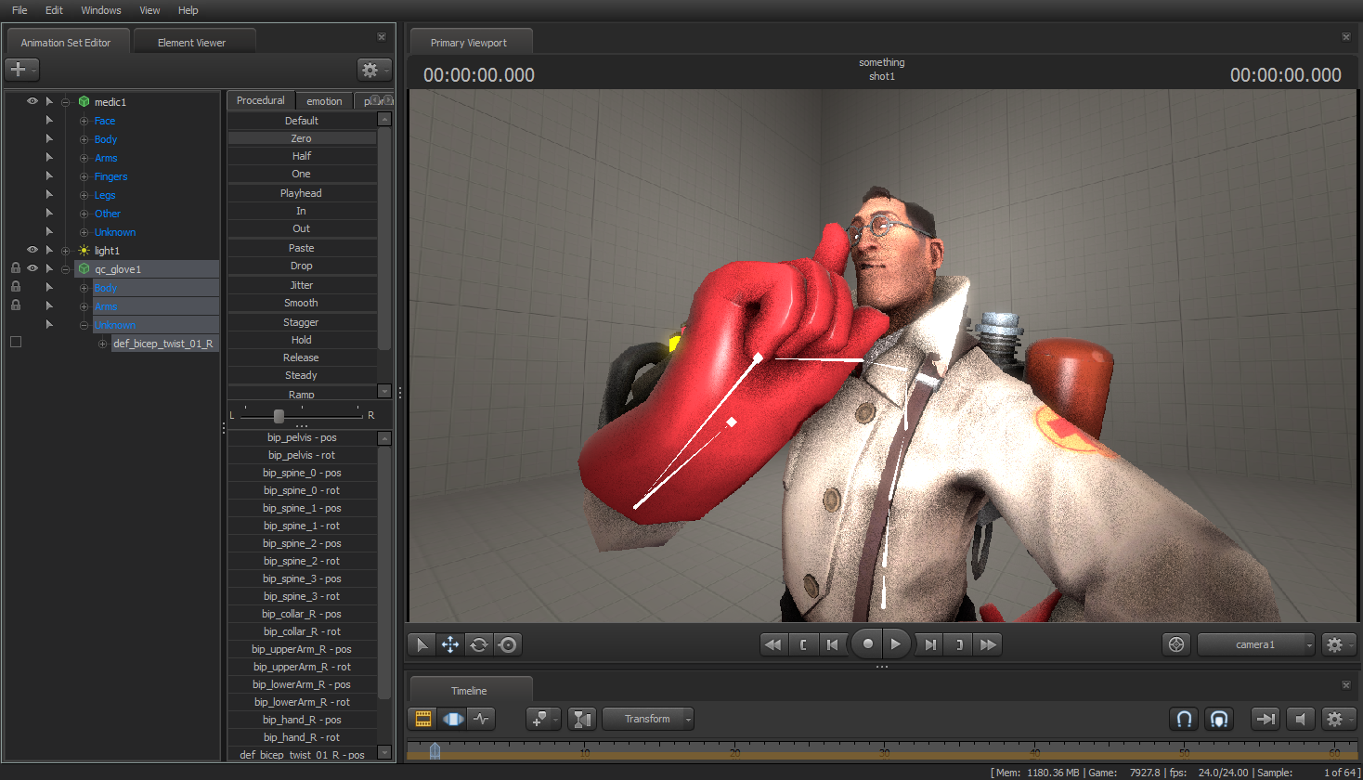This screenshot has height=780, width=1363.
Task: Collapse the medic1 animation set tree
Action: [66, 102]
